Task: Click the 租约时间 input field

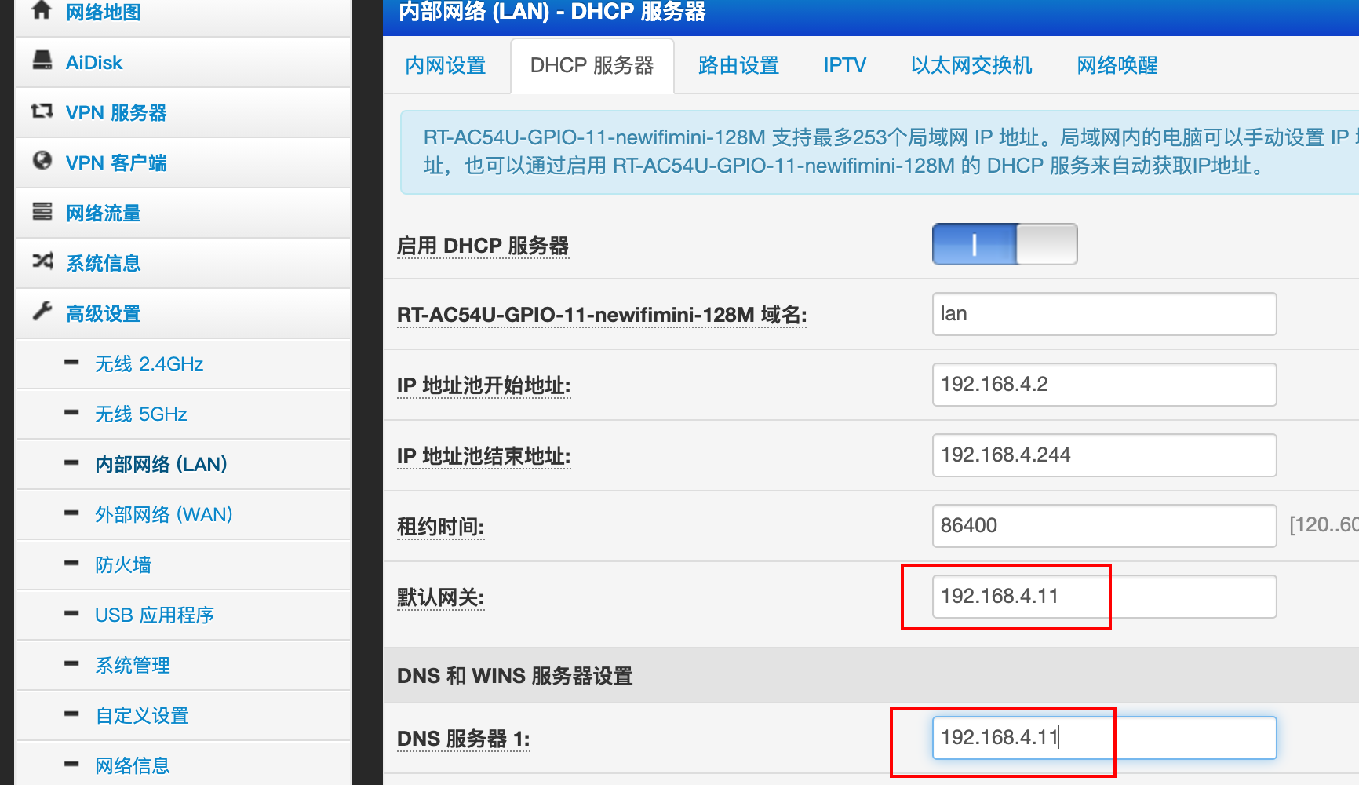Action: [1103, 526]
